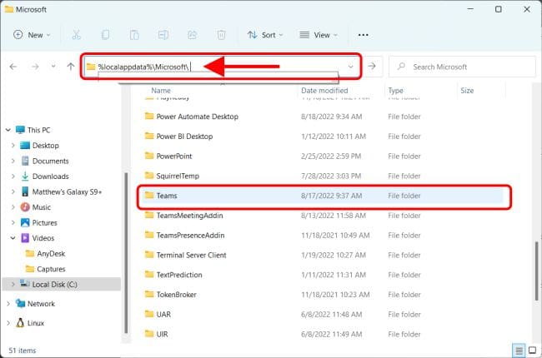Sort by the Name column header
This screenshot has height=358, width=542.
[161, 91]
